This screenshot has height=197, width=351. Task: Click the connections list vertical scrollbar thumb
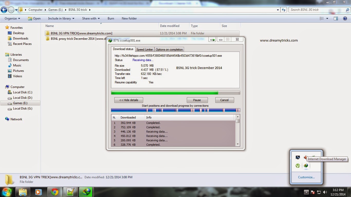[x=238, y=121]
